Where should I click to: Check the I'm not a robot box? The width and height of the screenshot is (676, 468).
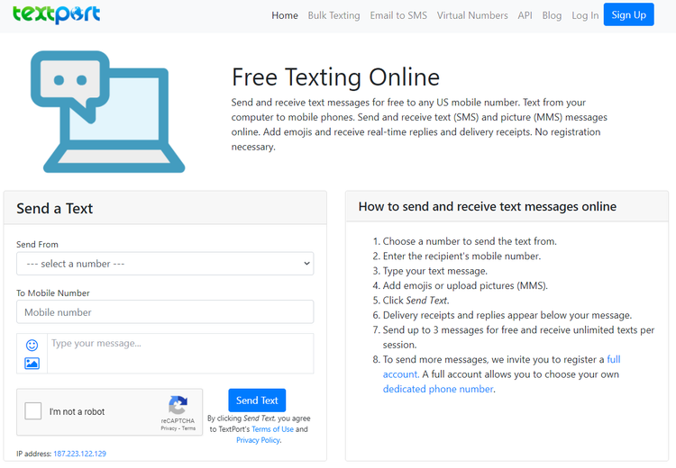(x=33, y=411)
